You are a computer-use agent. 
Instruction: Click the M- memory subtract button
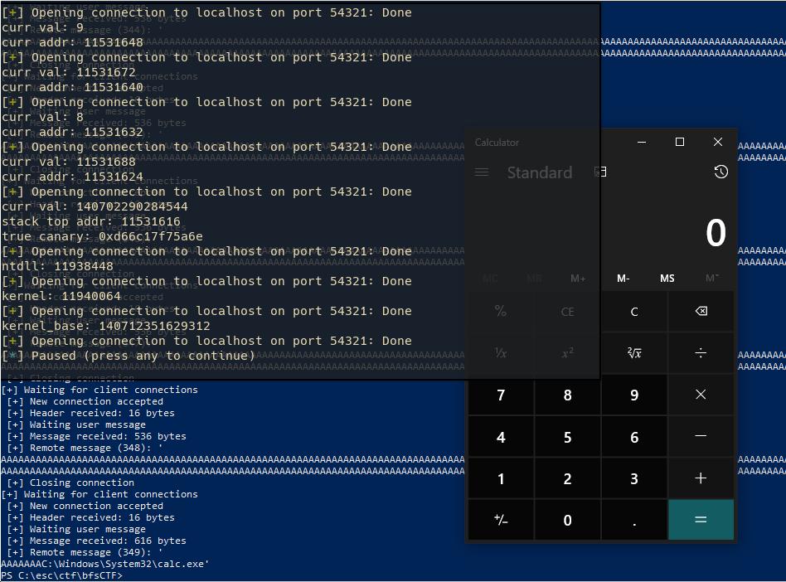pos(623,279)
